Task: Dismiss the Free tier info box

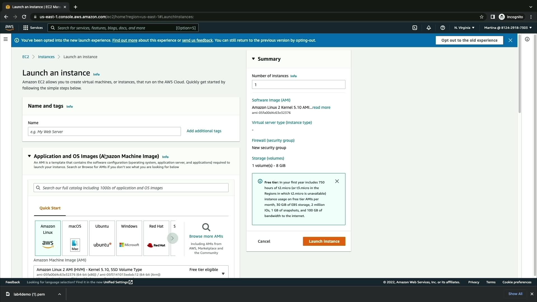Action: [x=337, y=181]
